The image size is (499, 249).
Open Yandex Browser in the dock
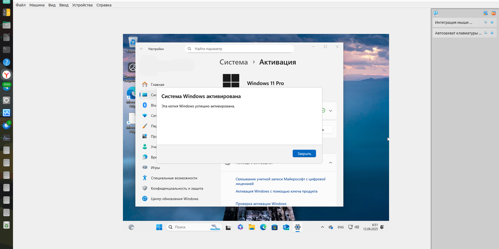tap(6, 75)
